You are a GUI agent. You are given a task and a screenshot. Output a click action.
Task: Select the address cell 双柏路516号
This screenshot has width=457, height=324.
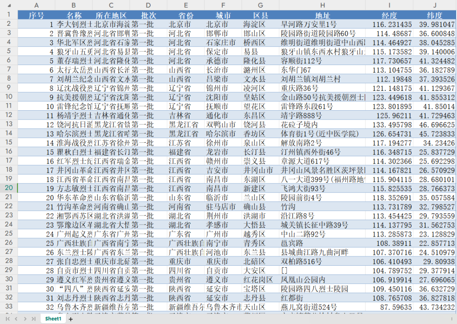click(x=322, y=261)
